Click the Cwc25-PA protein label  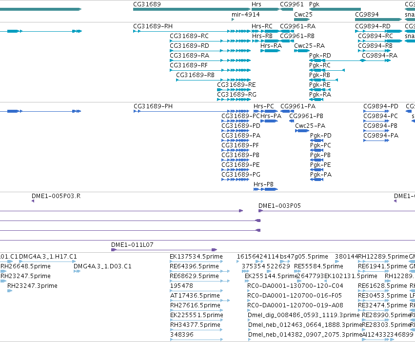[x=310, y=126]
